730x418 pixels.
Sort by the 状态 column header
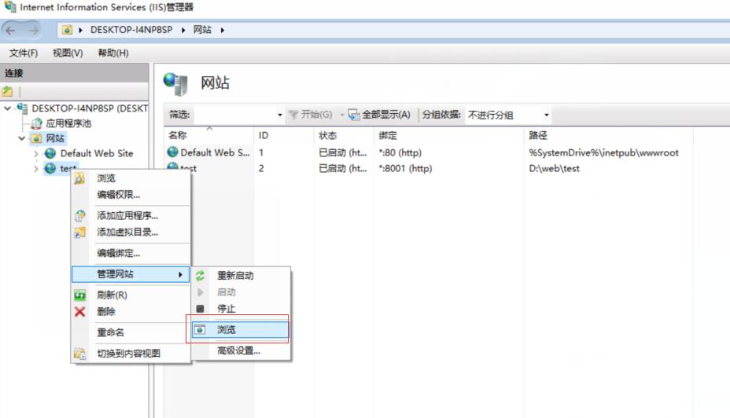(x=328, y=135)
